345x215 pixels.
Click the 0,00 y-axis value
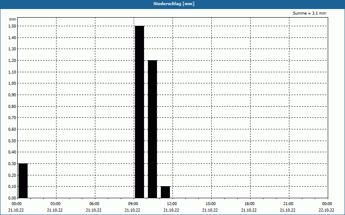coord(12,198)
